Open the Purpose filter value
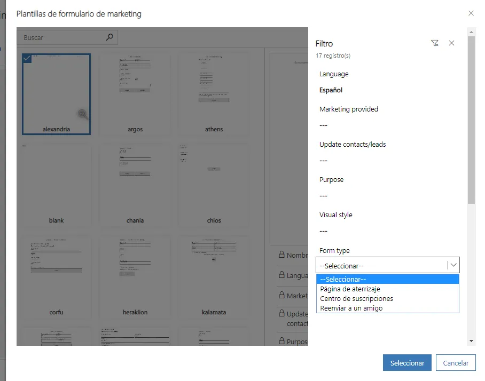This screenshot has height=381, width=485. (323, 196)
